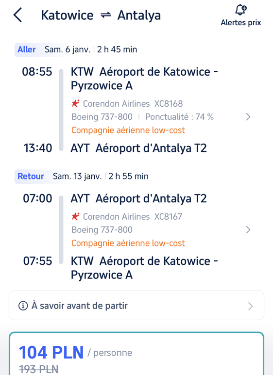Expand return flight XC8167 details chevron
This screenshot has width=273, height=375.
point(248,229)
